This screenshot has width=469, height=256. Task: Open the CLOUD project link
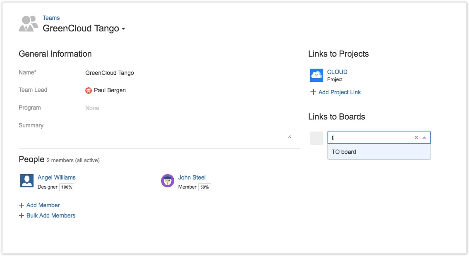[x=337, y=72]
